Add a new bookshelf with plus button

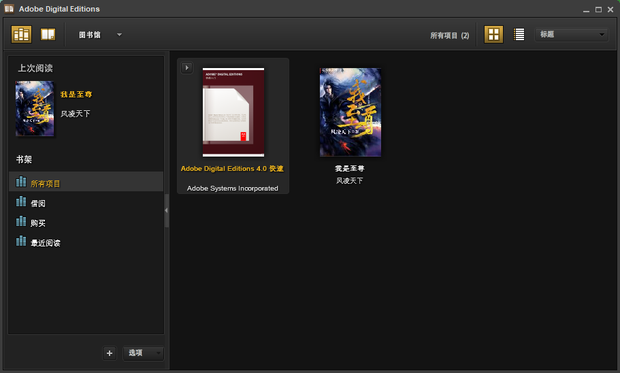click(110, 353)
